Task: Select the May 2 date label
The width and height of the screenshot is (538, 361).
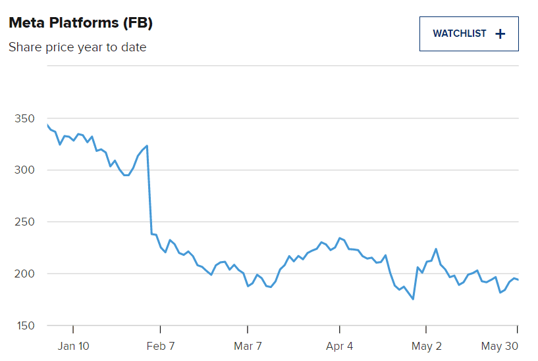Action: click(x=427, y=346)
